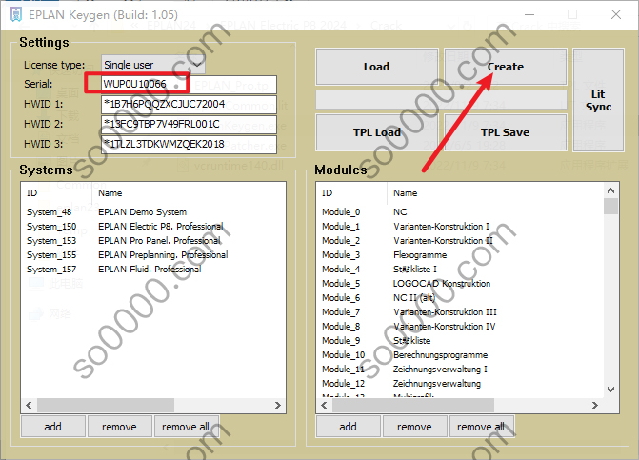Select System_48 EPLAN Demo System row
Screen dimensions: 639x460
tap(153, 211)
